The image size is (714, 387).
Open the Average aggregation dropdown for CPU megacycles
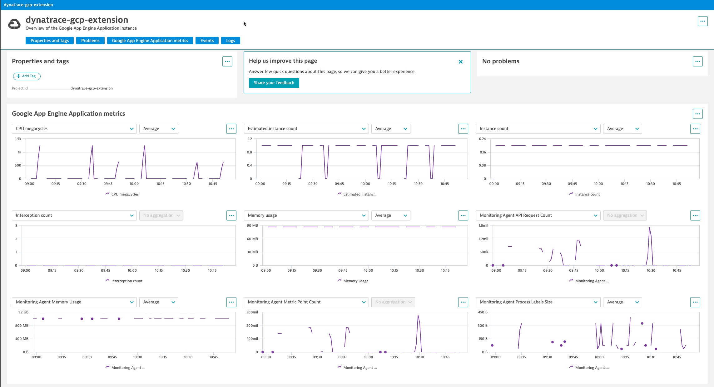click(x=159, y=128)
